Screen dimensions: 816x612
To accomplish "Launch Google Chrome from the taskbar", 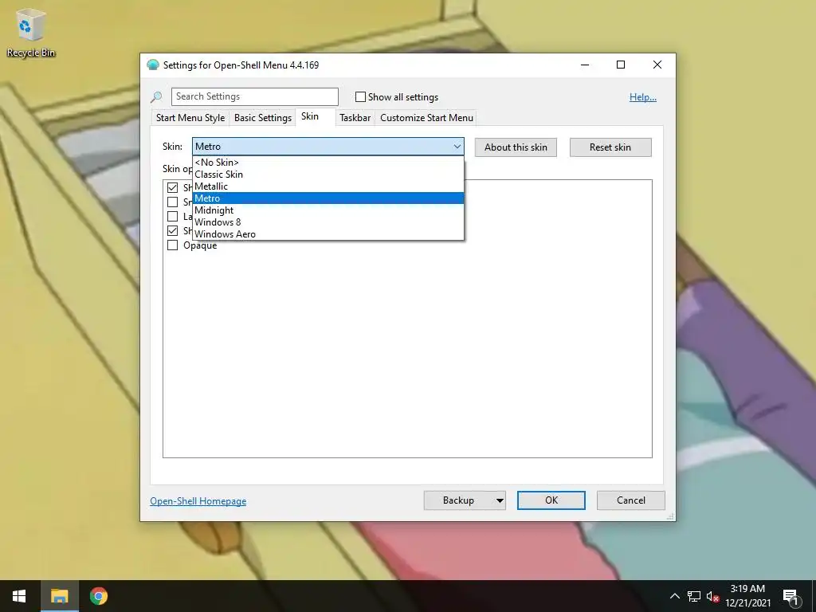I will [98, 596].
